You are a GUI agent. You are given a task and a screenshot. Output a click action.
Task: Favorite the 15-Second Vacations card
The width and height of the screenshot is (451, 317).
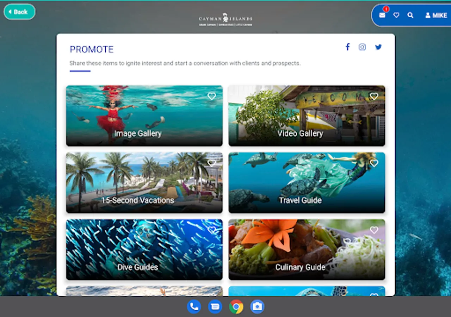212,163
